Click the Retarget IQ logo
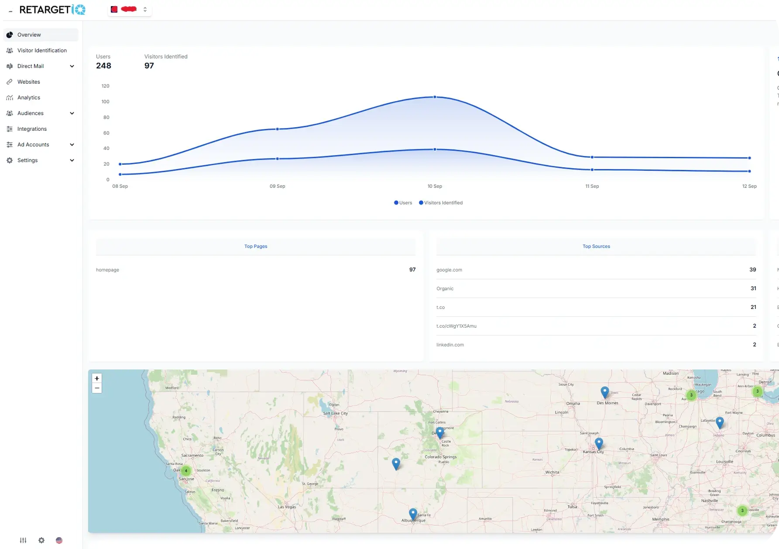The width and height of the screenshot is (779, 549). [x=52, y=10]
